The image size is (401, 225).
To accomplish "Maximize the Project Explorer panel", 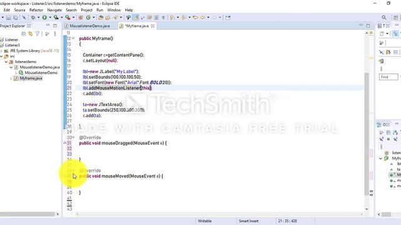I will (55, 26).
